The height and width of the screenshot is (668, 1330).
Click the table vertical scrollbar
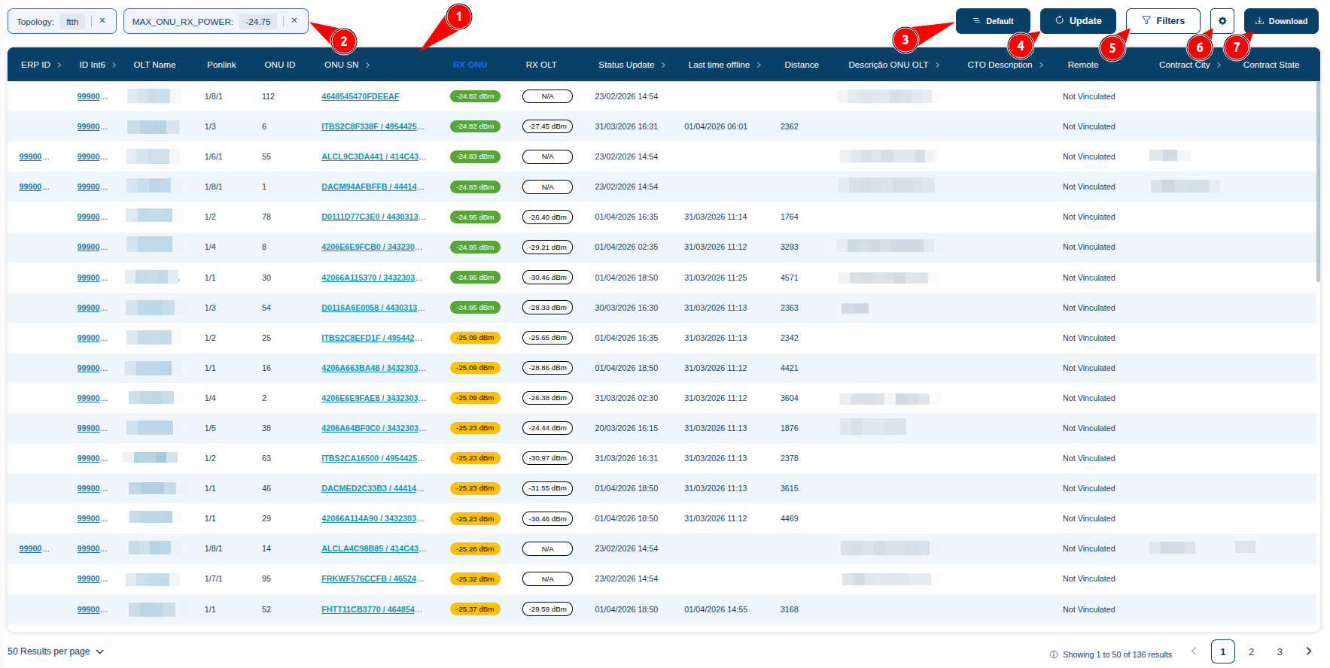pyautogui.click(x=1318, y=181)
